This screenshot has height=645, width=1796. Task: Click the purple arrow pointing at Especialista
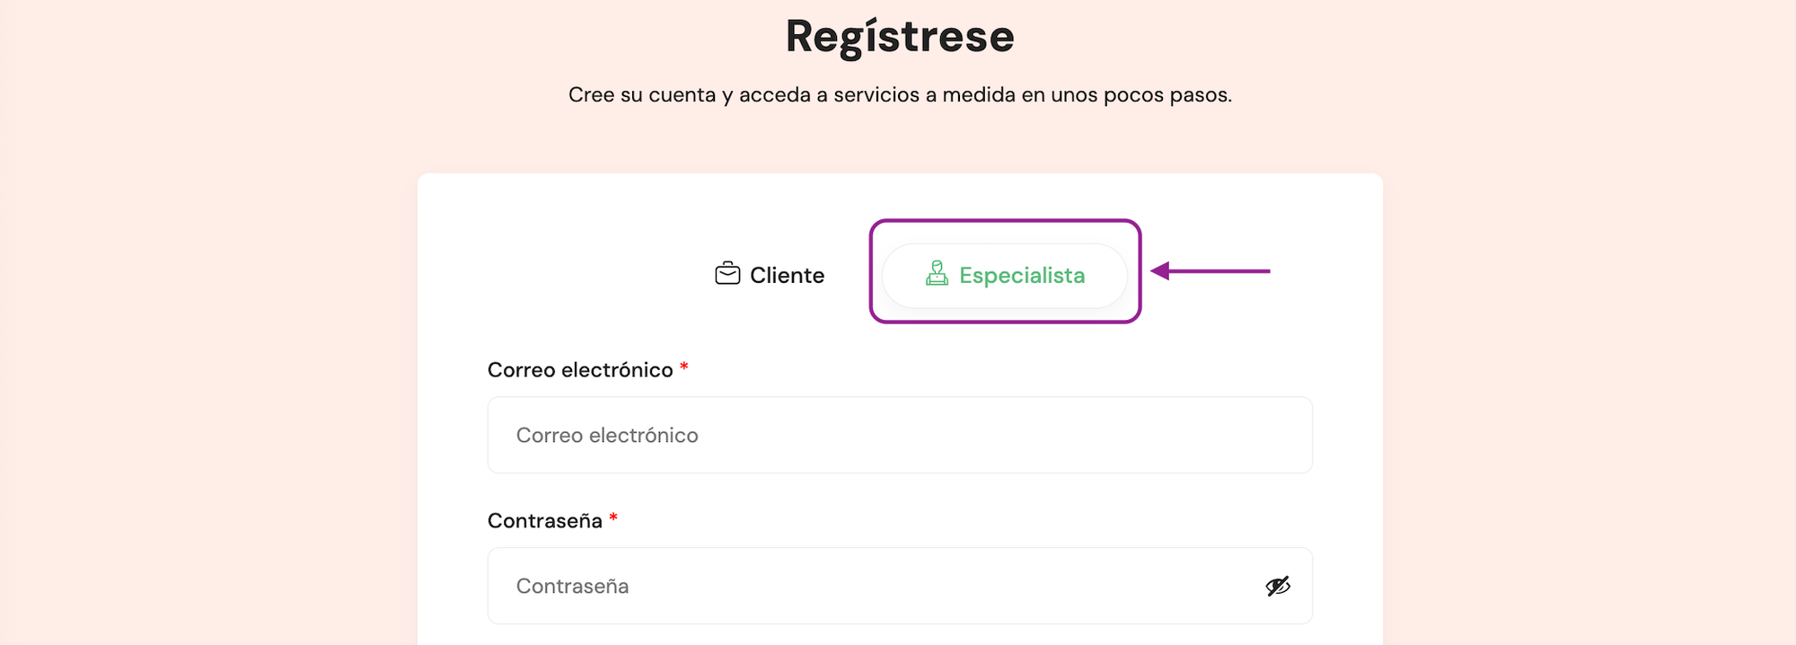[x=1211, y=270]
